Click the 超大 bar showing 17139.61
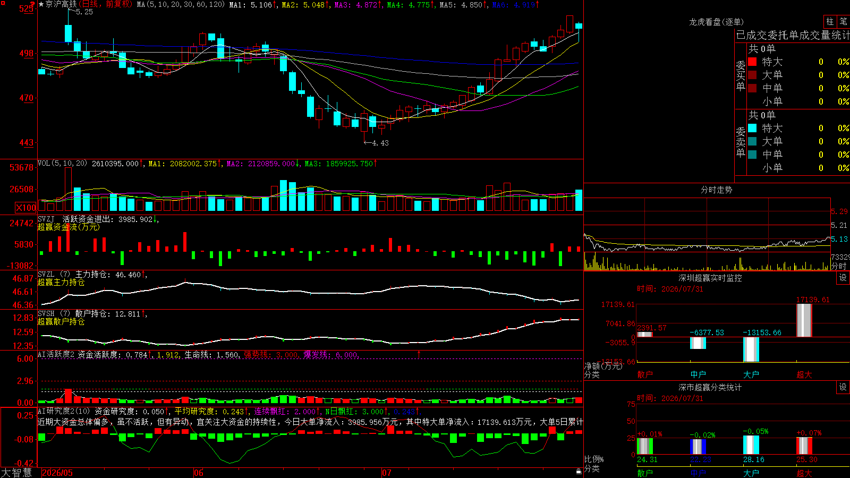 [804, 320]
